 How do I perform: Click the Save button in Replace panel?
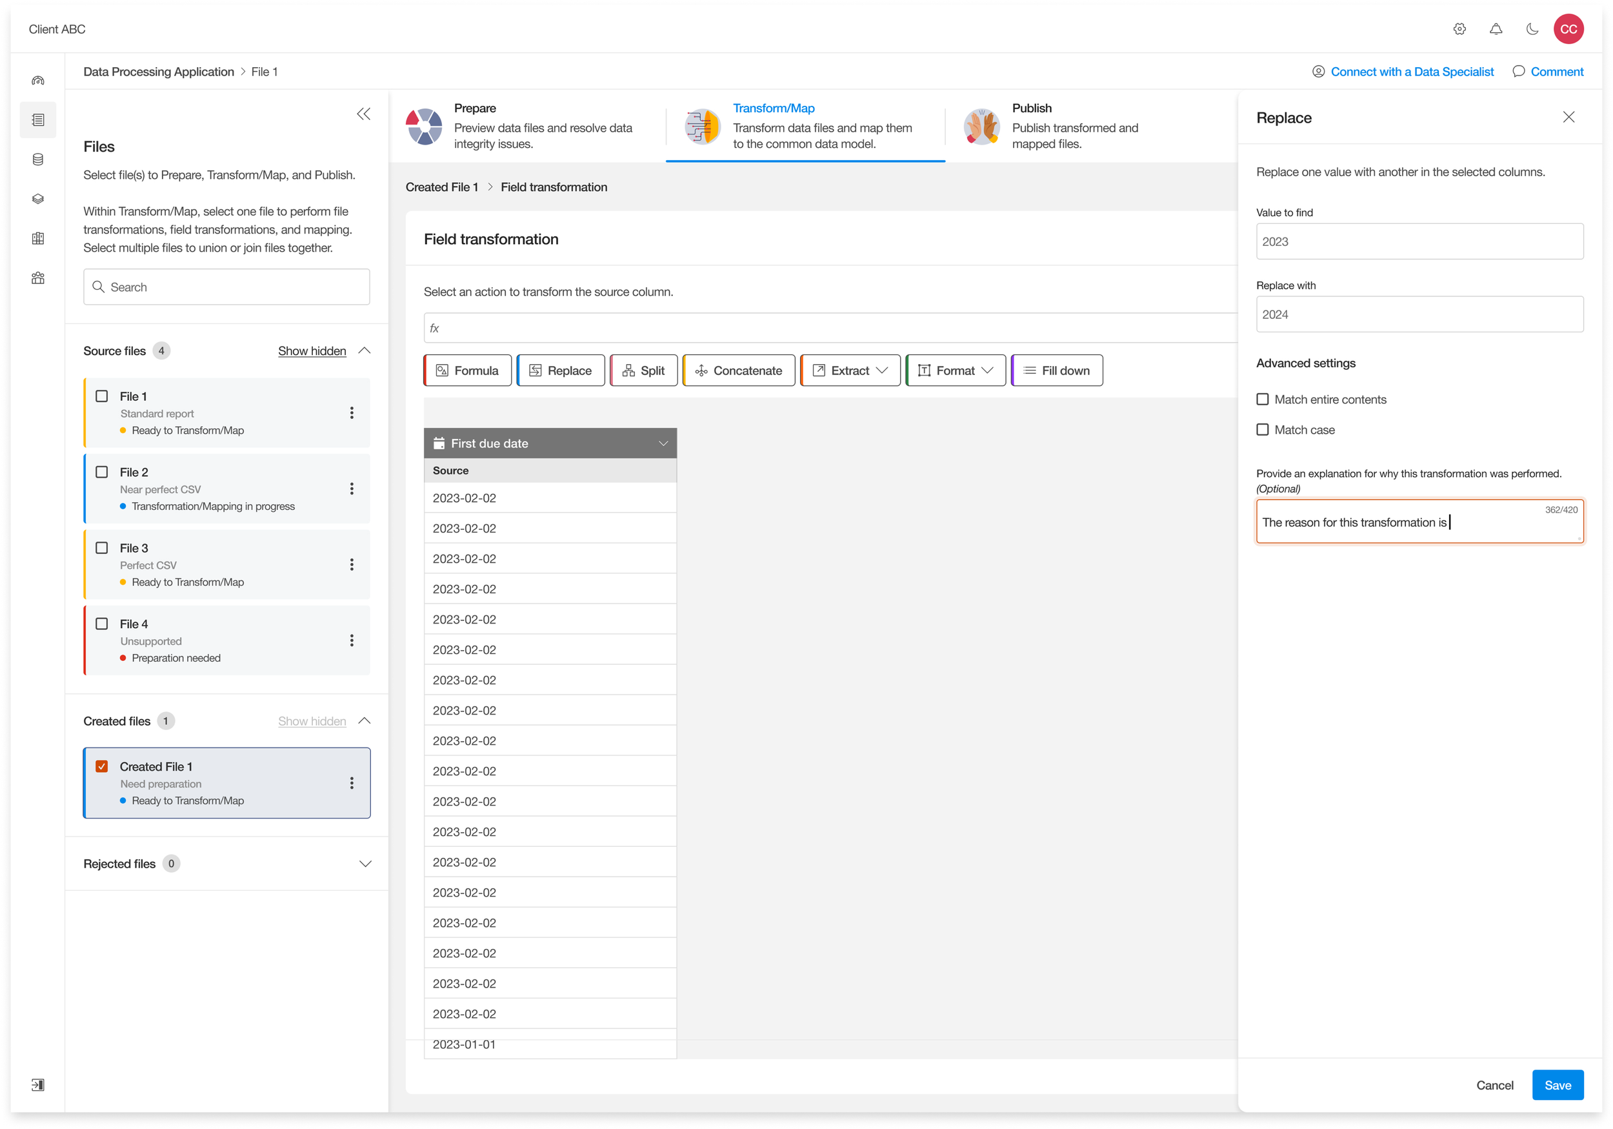click(1557, 1084)
